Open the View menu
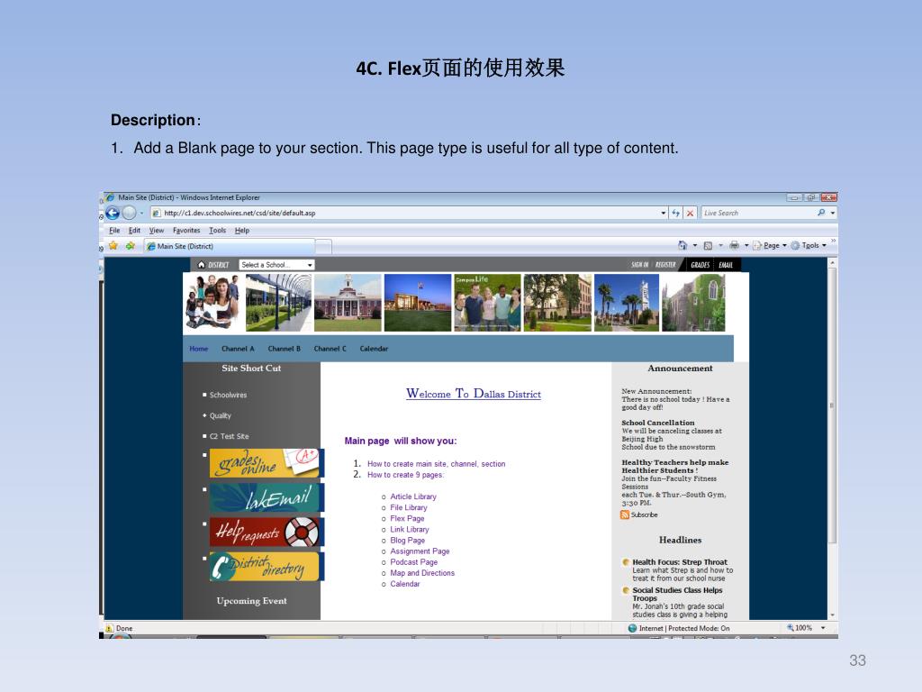Viewport: 922px width, 692px height. (156, 231)
